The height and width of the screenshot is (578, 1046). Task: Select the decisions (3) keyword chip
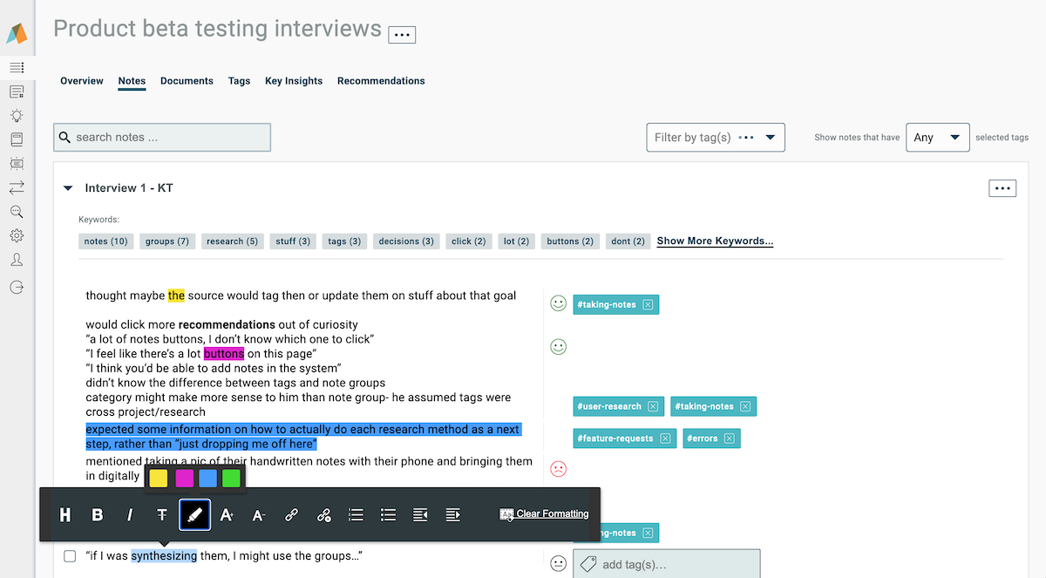click(x=406, y=241)
